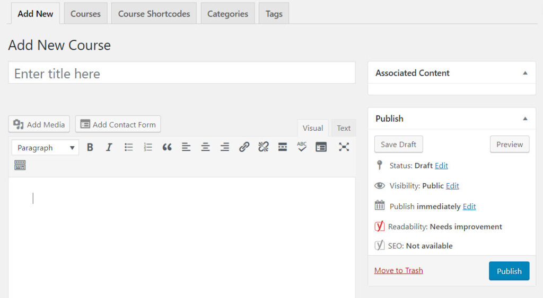Screen dimensions: 543x298
Task: Insert a Read More tag
Action: (283, 148)
